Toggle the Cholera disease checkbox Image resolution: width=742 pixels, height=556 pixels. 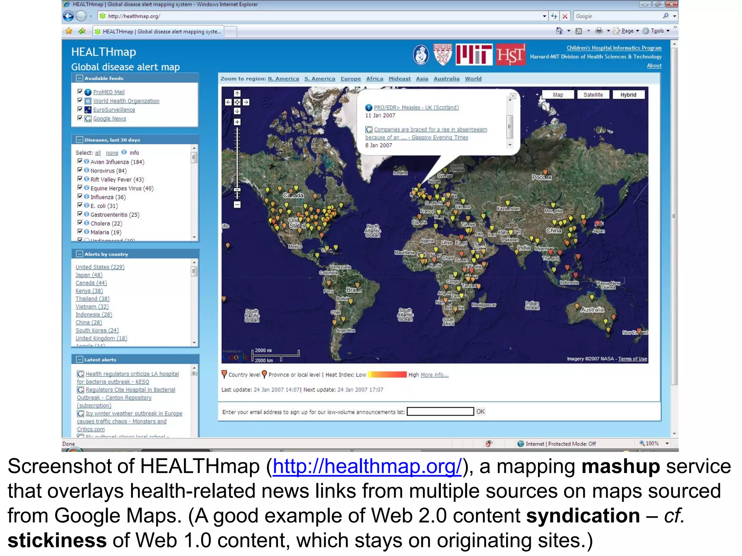point(80,223)
